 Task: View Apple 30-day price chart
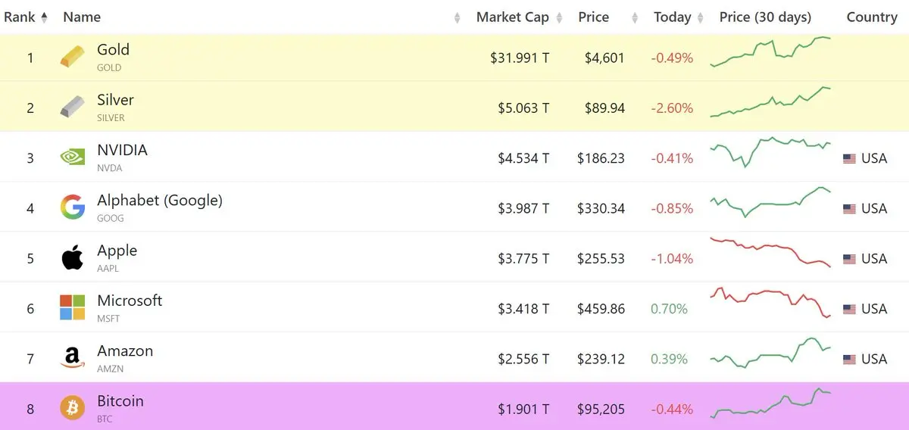(x=770, y=253)
